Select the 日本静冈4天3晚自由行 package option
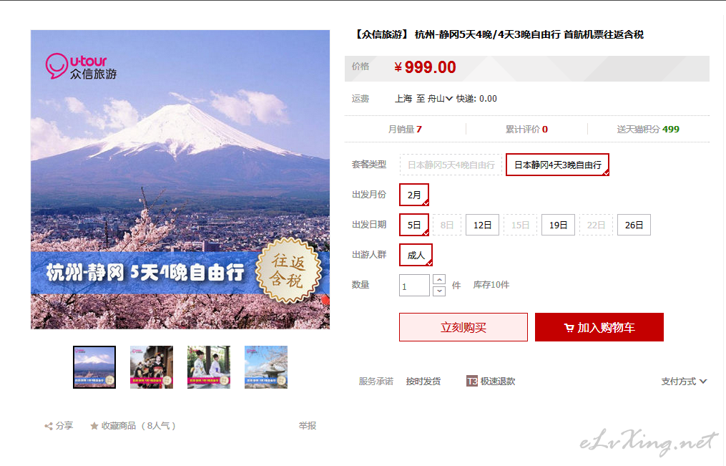Screen dimensions: 726x466 pyautogui.click(x=557, y=165)
